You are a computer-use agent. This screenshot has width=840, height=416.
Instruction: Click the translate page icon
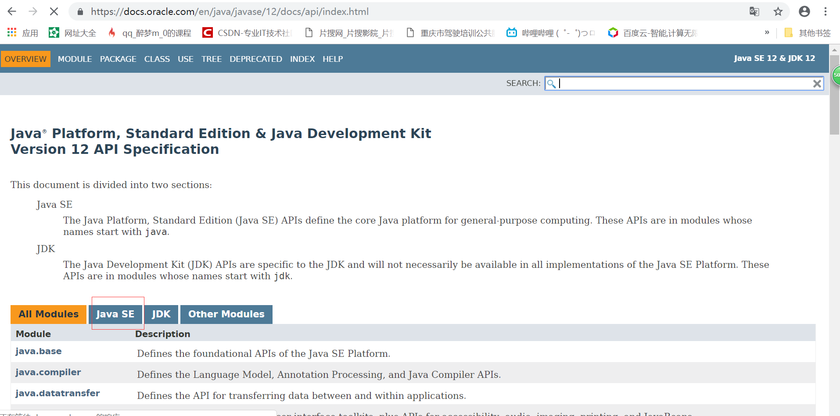[x=754, y=11]
